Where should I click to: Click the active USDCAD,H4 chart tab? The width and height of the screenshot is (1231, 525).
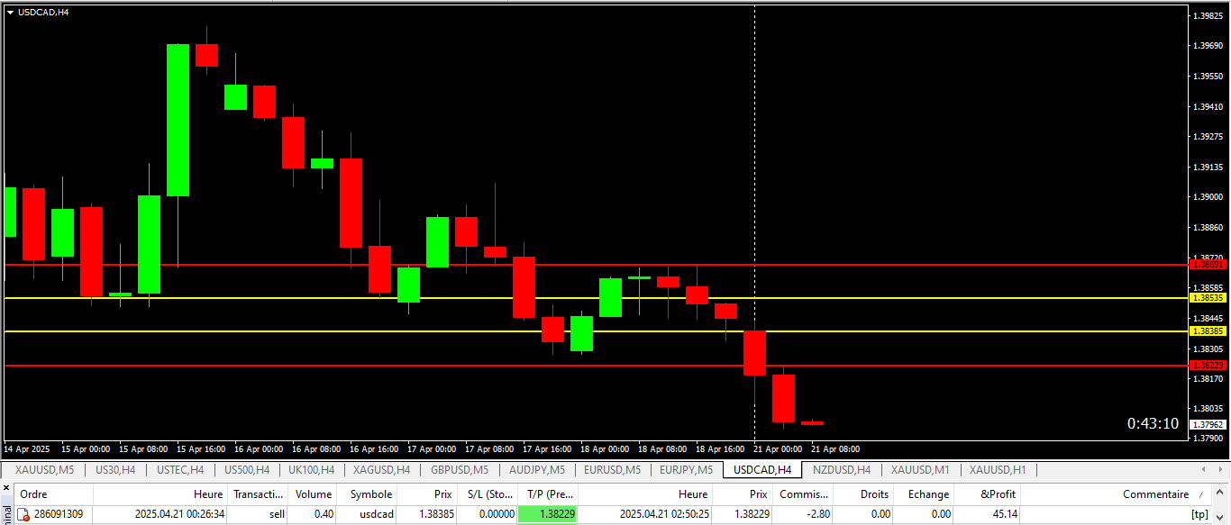[762, 469]
